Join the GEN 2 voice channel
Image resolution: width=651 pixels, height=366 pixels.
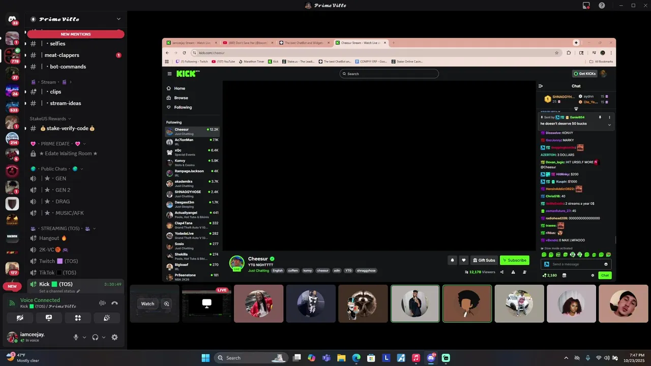coord(76,190)
